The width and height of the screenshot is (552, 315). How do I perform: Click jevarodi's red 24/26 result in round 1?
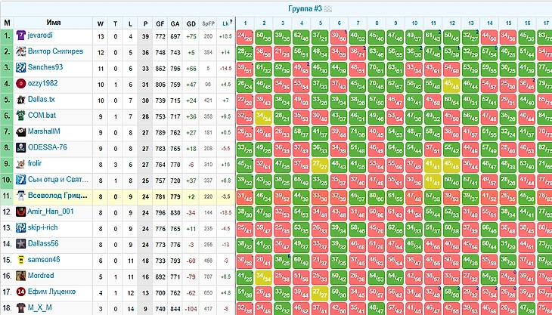pyautogui.click(x=245, y=37)
